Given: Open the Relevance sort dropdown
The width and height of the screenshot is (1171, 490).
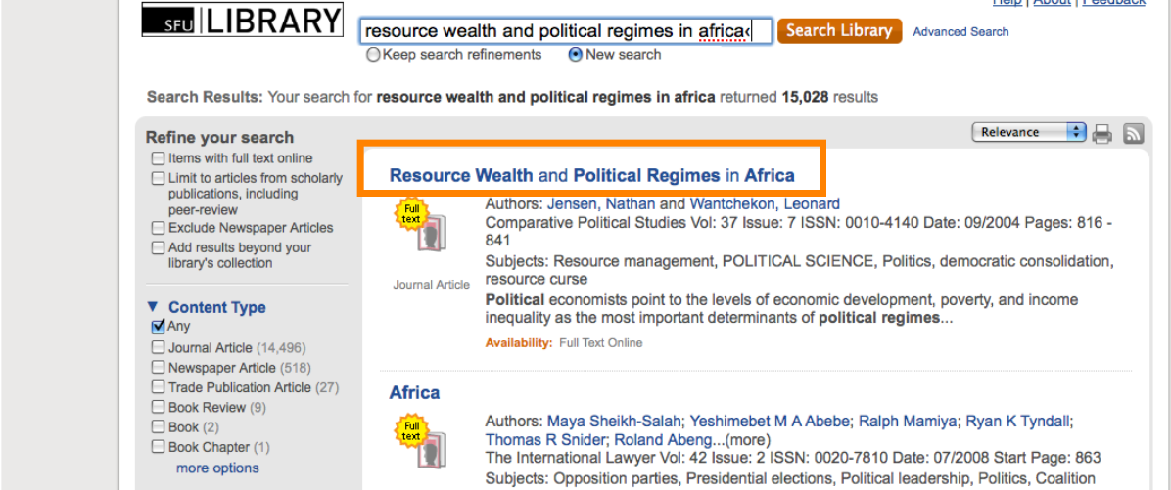Looking at the screenshot, I should click(x=1029, y=132).
